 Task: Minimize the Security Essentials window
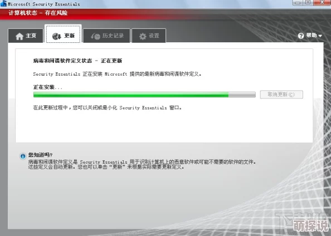coord(298,2)
